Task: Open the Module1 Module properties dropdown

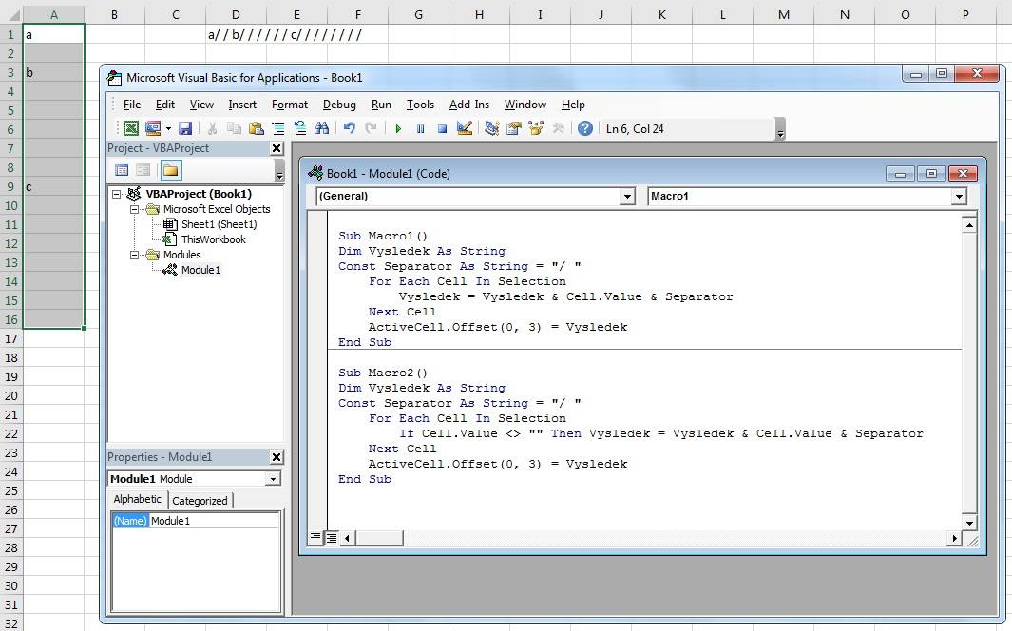Action: [273, 479]
